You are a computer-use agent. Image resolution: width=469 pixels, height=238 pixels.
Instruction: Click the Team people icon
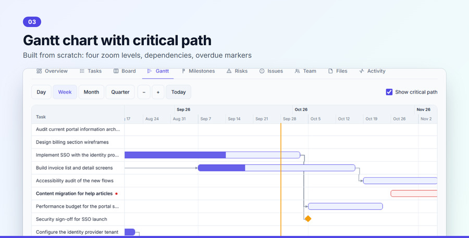(298, 71)
